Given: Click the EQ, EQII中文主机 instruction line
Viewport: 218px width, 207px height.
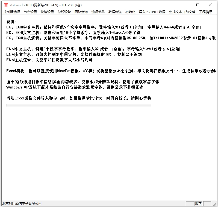Looking at the screenshot, I should [104, 27].
